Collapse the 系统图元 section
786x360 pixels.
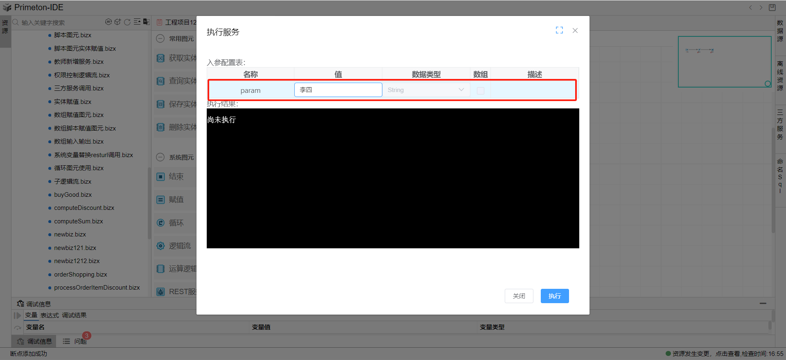click(x=160, y=157)
